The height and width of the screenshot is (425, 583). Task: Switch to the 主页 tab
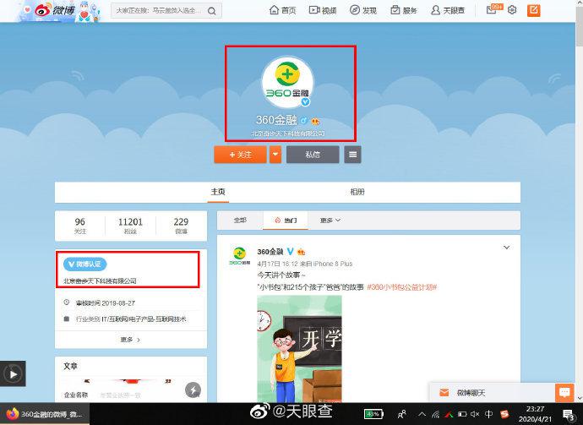(x=218, y=192)
